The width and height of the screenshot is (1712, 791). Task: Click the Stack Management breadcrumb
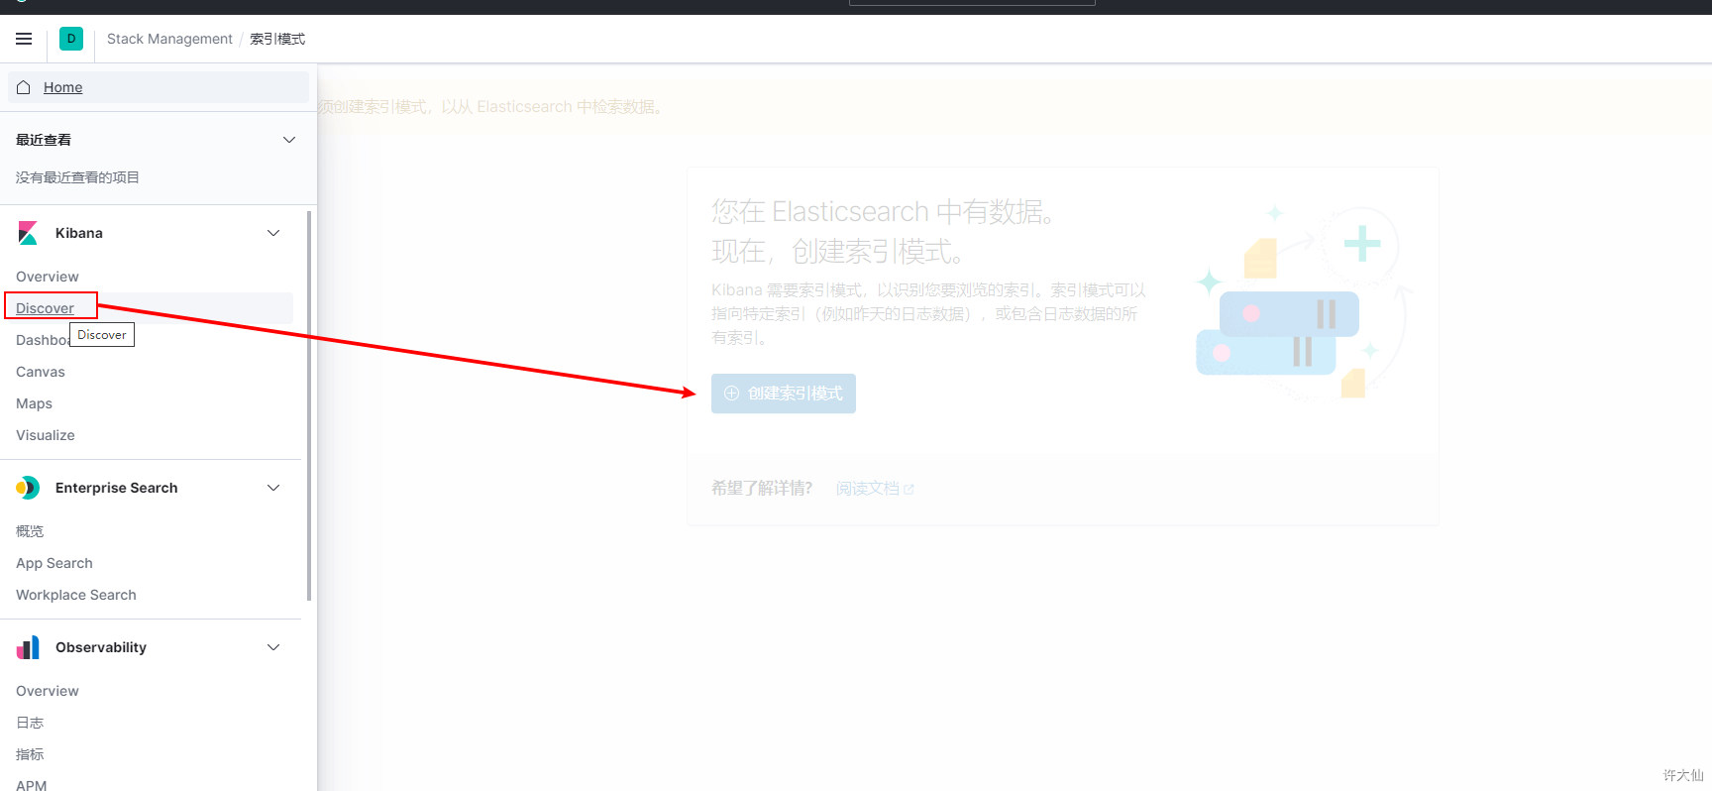(x=169, y=39)
